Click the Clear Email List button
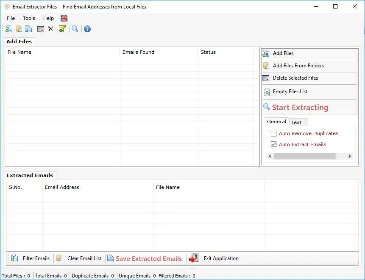The width and height of the screenshot is (365, 280). 79,258
